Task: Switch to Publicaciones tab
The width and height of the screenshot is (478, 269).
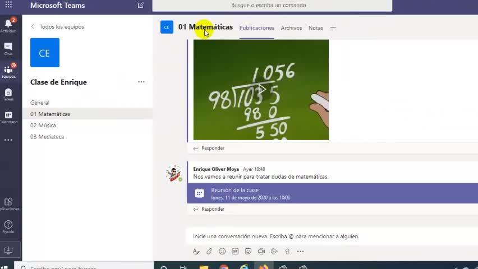Action: pos(257,27)
